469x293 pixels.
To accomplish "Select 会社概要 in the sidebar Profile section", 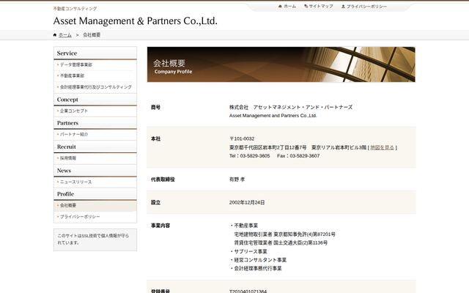I will (68, 205).
